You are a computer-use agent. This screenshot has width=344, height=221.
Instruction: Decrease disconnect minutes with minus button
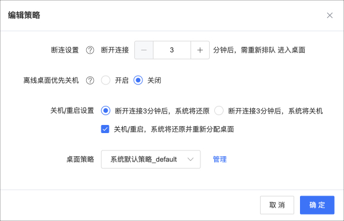click(x=144, y=50)
